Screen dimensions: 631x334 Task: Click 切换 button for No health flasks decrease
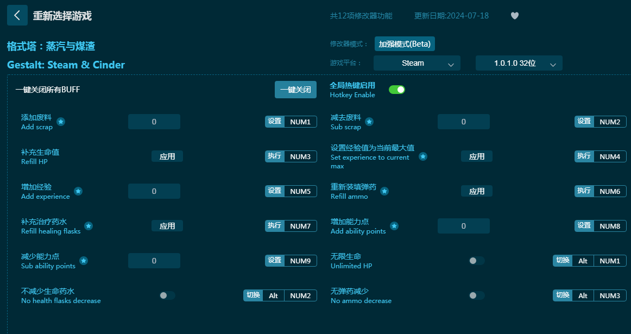point(253,296)
